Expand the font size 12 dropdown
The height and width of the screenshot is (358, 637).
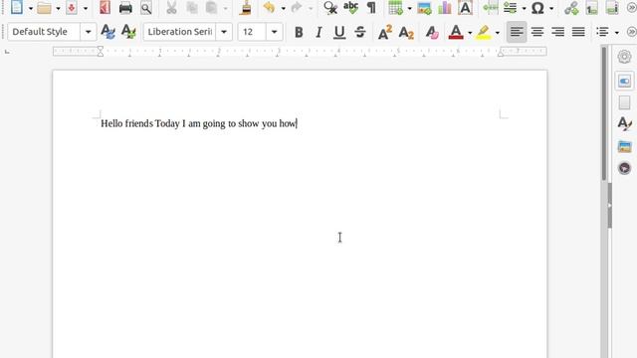pos(275,32)
